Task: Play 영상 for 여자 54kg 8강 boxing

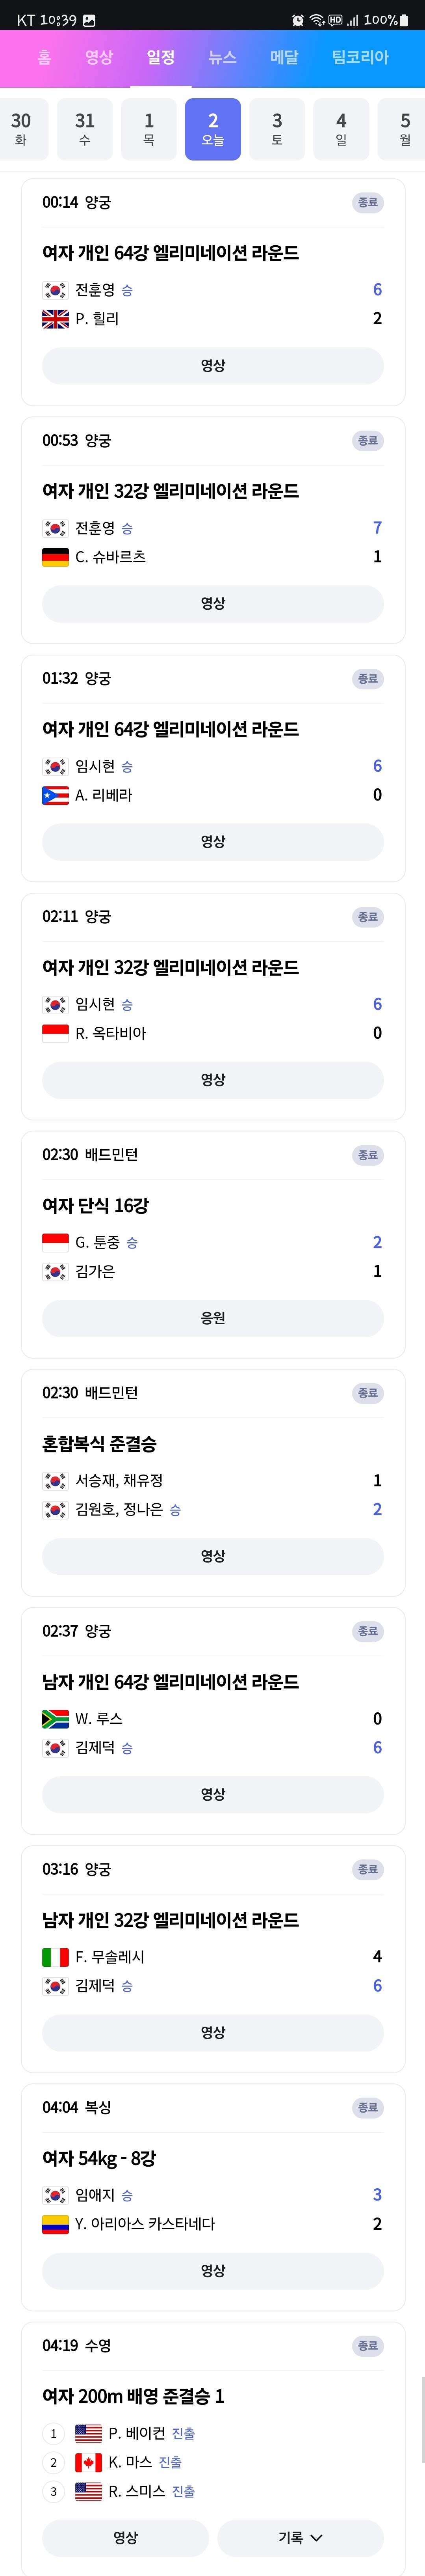Action: click(213, 2271)
